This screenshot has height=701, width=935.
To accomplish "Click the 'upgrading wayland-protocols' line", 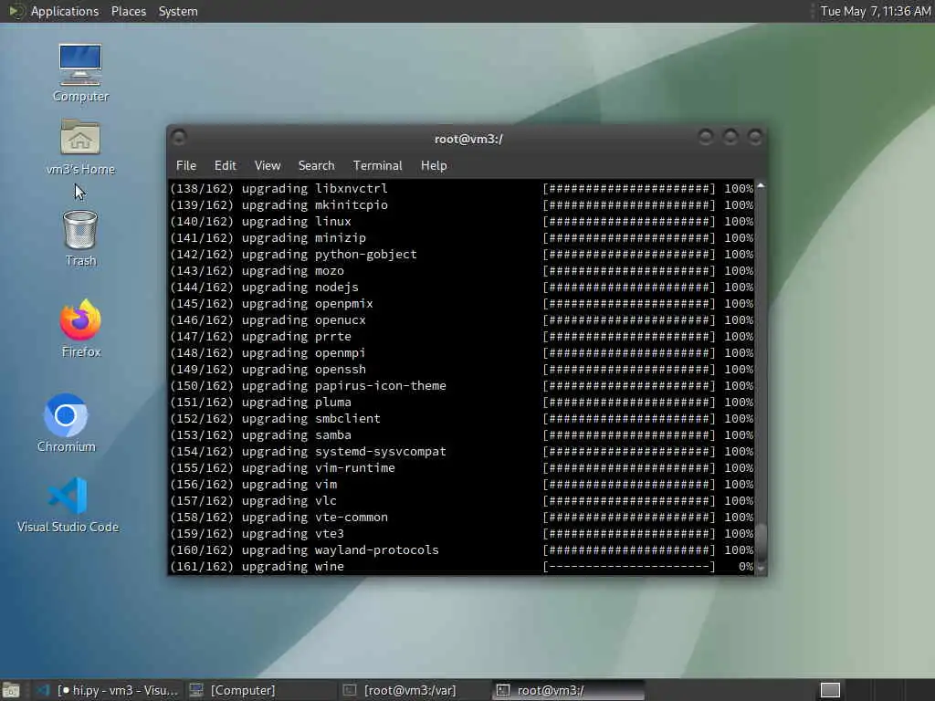I will 461,550.
